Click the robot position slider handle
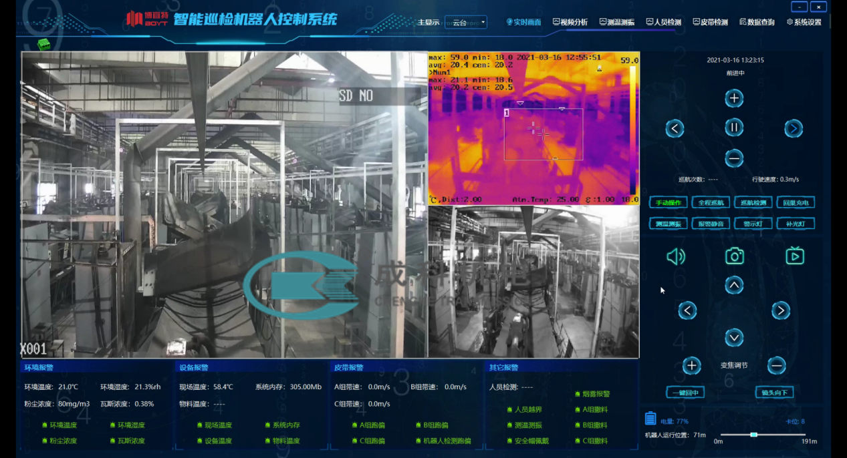The image size is (847, 458). click(x=753, y=435)
